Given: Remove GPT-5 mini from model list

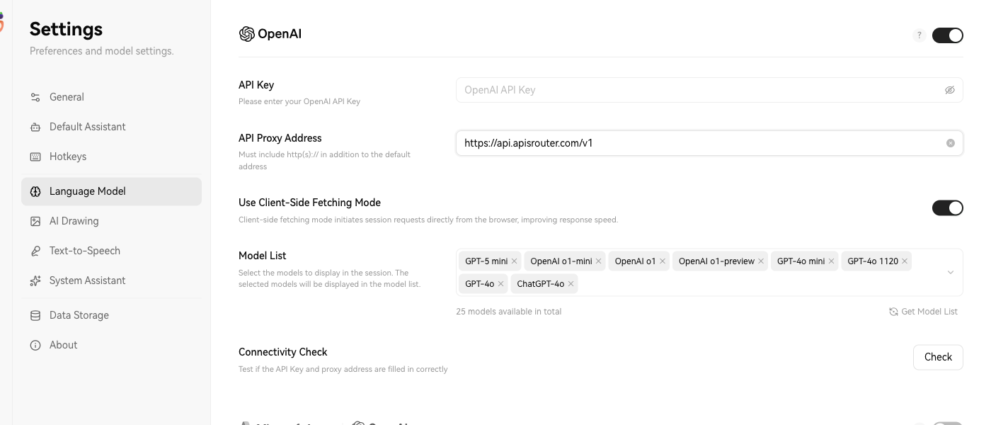Looking at the screenshot, I should pos(515,261).
